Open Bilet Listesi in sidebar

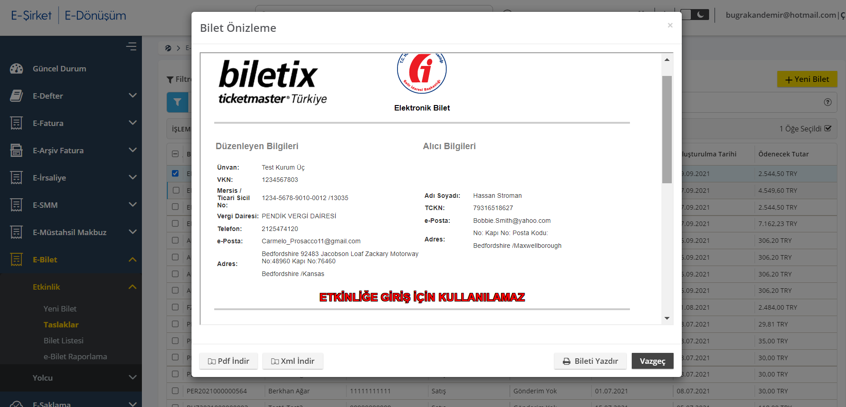pyautogui.click(x=64, y=341)
